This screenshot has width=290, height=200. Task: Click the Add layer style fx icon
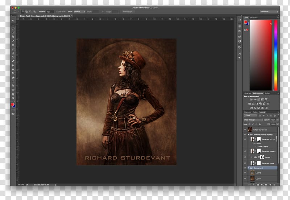pyautogui.click(x=254, y=185)
